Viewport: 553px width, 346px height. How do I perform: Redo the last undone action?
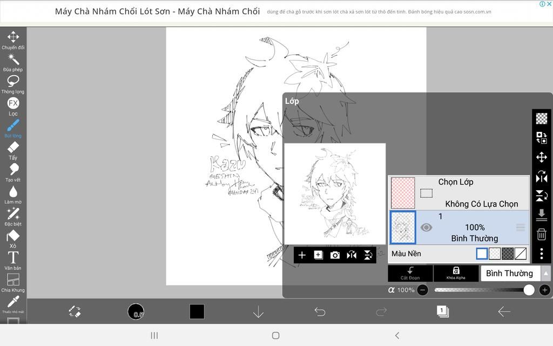tap(381, 311)
